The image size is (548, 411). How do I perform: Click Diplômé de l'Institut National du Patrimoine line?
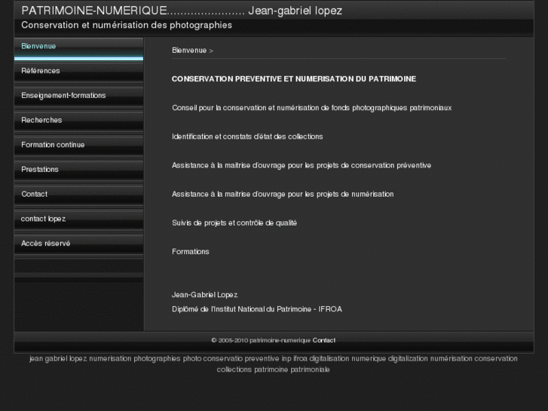[x=257, y=309]
